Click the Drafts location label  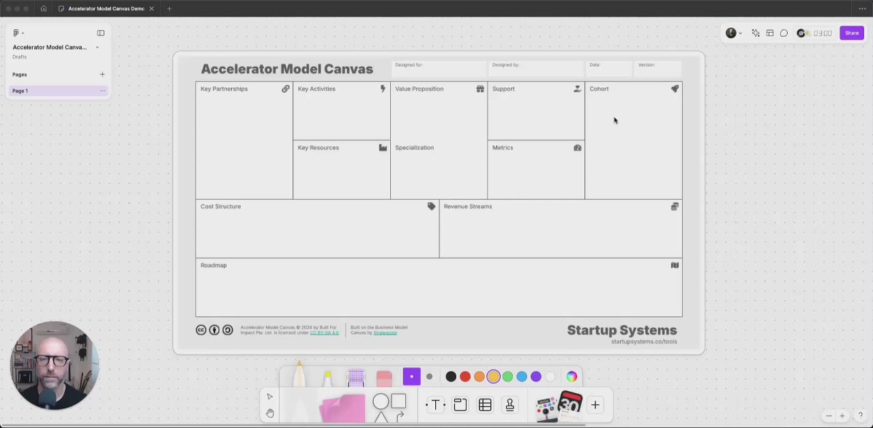pyautogui.click(x=19, y=57)
